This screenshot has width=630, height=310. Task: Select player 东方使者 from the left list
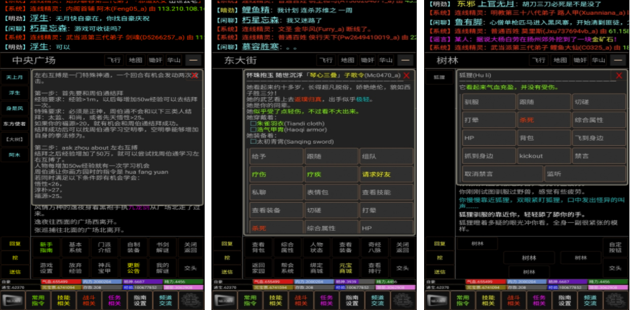point(14,123)
